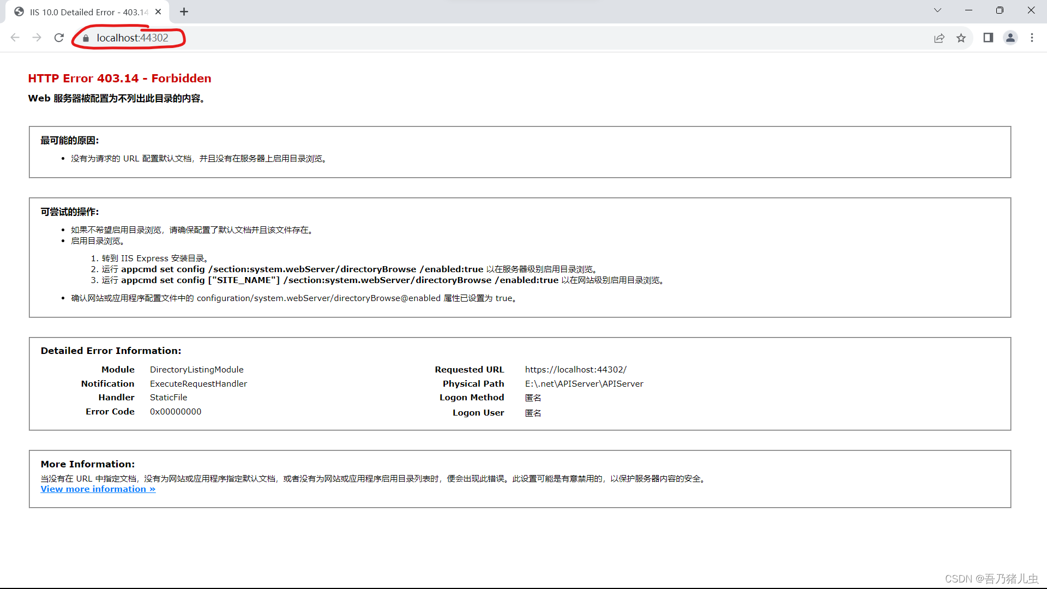The image size is (1047, 589).
Task: Click the padlock site info icon
Action: pos(86,38)
